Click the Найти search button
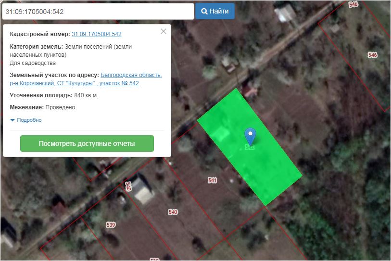Image resolution: width=391 pixels, height=261 pixels. pyautogui.click(x=214, y=11)
